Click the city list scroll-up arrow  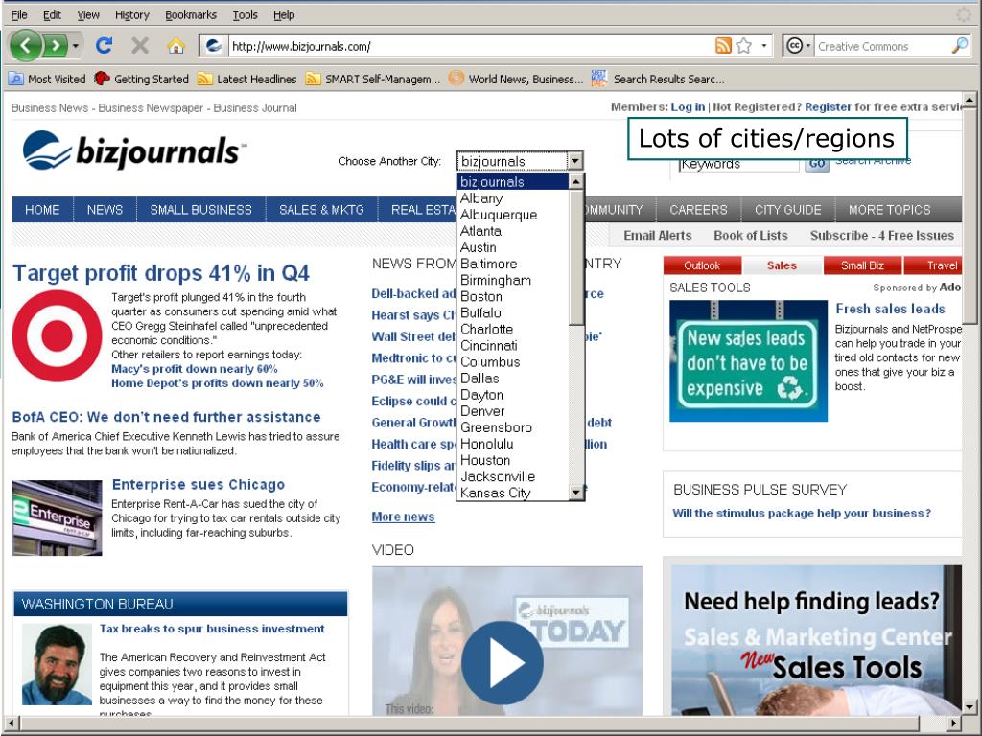click(576, 182)
